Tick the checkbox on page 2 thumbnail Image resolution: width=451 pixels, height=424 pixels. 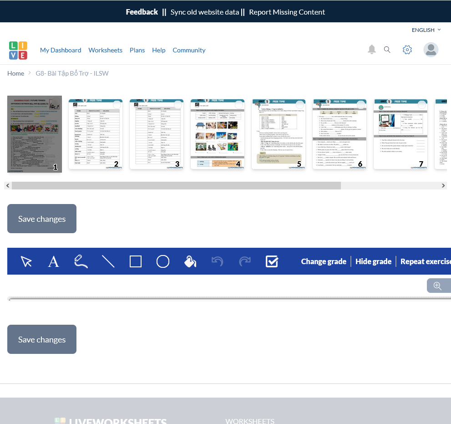[117, 105]
